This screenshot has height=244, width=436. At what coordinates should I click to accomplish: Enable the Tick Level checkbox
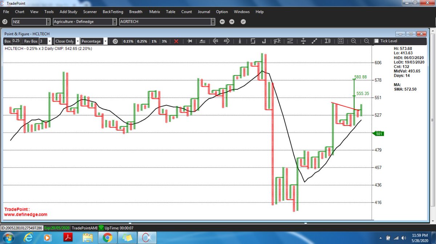(376, 41)
